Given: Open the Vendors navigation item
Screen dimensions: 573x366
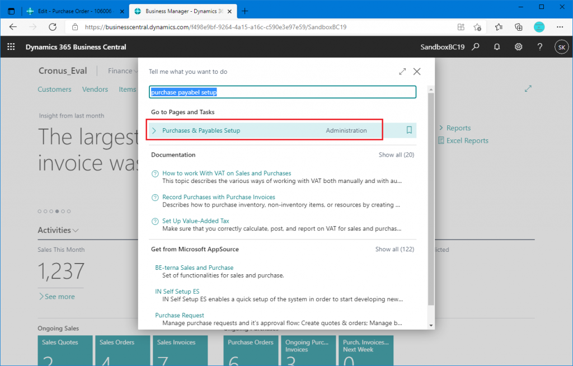Looking at the screenshot, I should [x=95, y=89].
